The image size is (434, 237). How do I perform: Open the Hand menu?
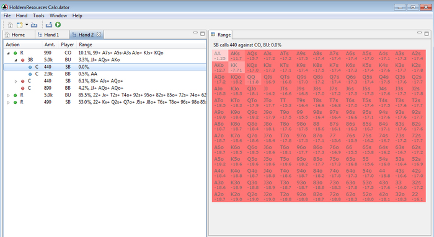pos(22,15)
